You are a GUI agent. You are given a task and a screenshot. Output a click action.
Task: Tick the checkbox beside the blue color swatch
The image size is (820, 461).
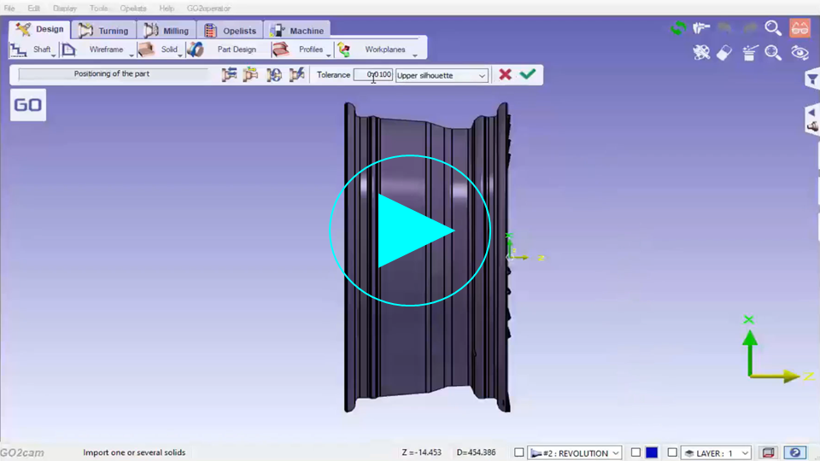click(635, 452)
